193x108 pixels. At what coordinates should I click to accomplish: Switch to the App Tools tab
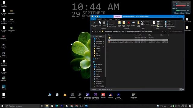[x=118, y=19]
